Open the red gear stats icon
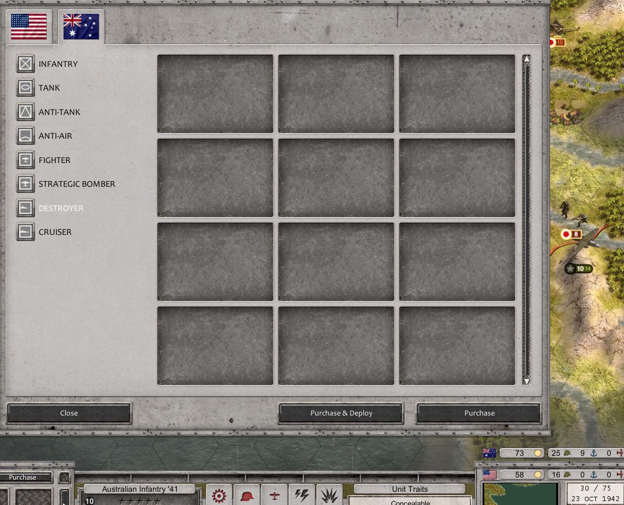 219,496
